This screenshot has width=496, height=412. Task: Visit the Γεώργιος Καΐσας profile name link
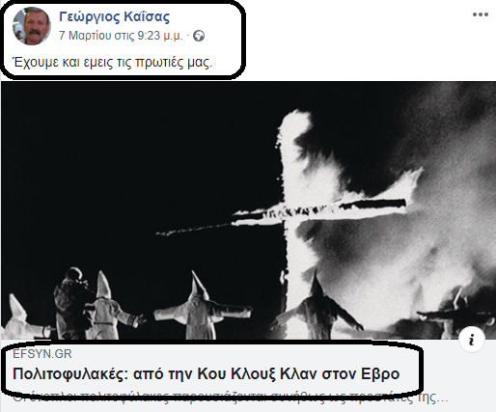[114, 16]
